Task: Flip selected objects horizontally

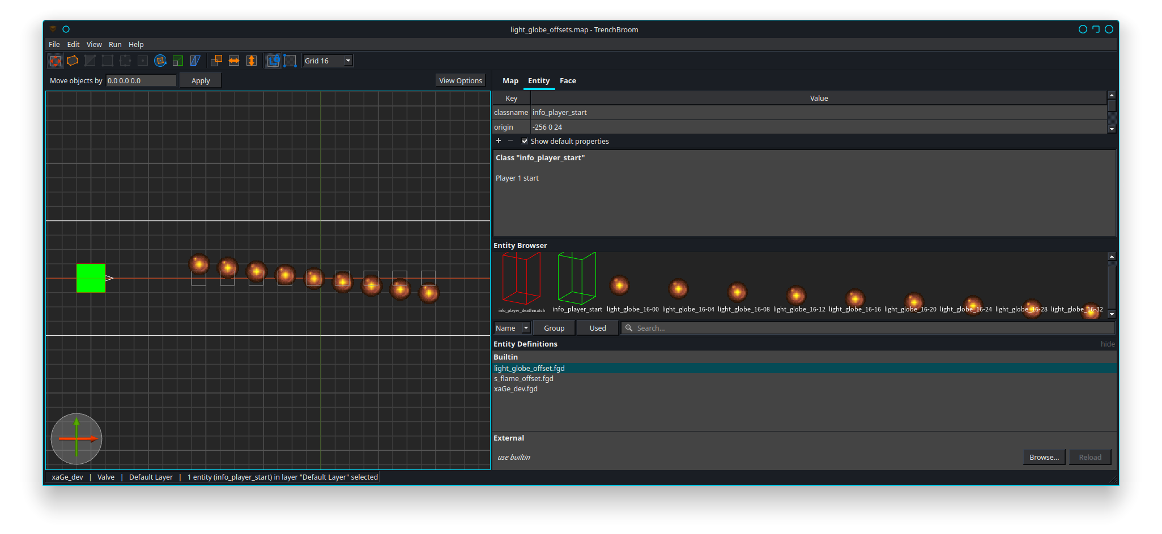Action: click(234, 61)
